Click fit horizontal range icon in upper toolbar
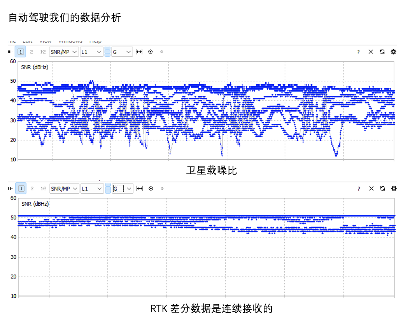The height and width of the screenshot is (336, 417). pyautogui.click(x=139, y=52)
